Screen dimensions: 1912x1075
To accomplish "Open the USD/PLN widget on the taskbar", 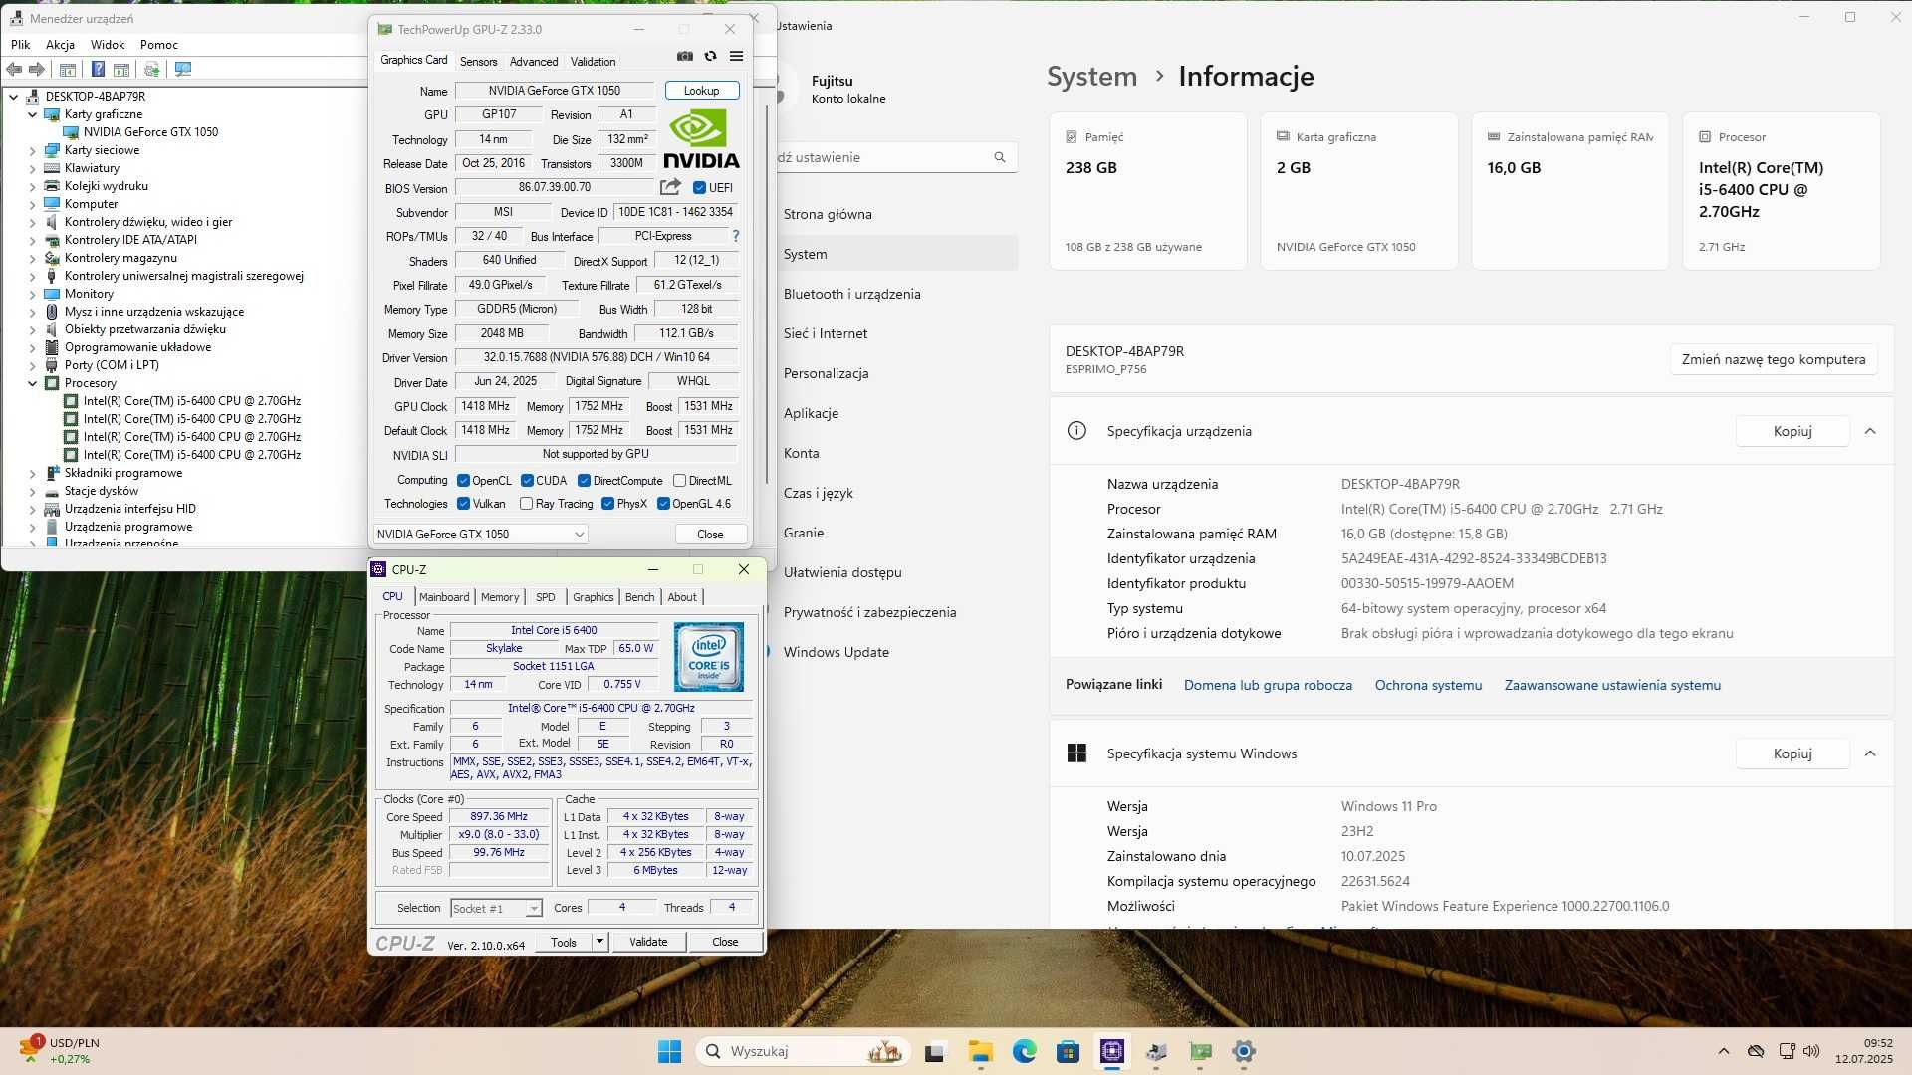I will [60, 1050].
